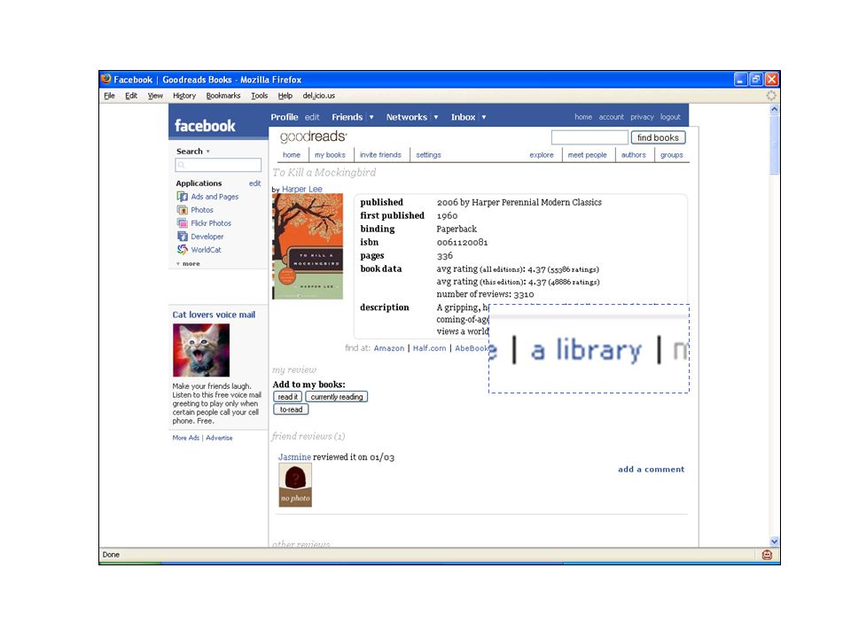Find book at Amazon link
The height and width of the screenshot is (638, 851).
(388, 348)
